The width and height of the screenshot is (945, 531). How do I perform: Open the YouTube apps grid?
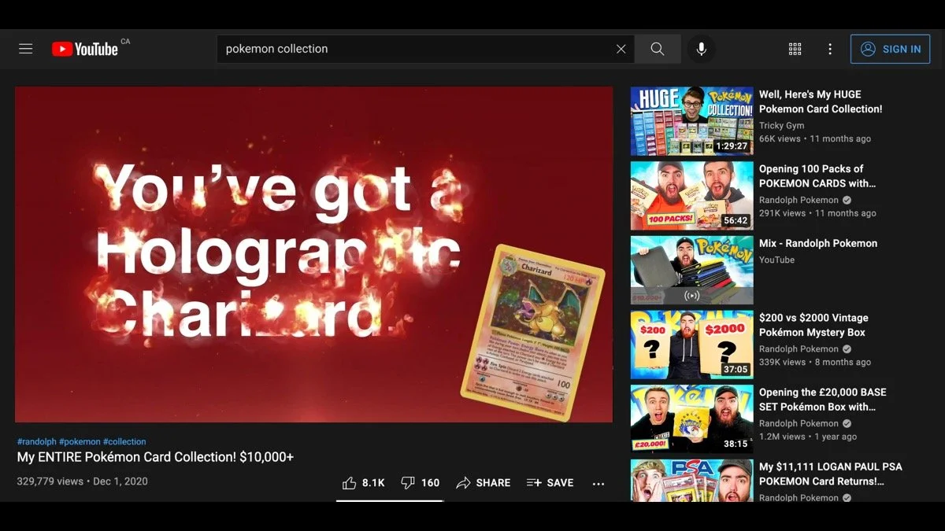pyautogui.click(x=795, y=49)
